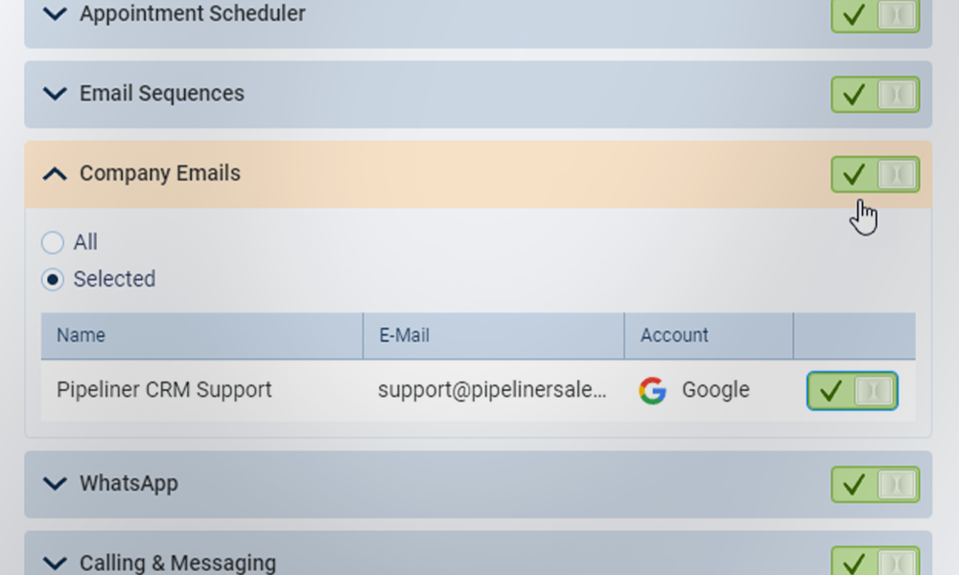
Task: Click the Google logo icon
Action: [x=652, y=391]
